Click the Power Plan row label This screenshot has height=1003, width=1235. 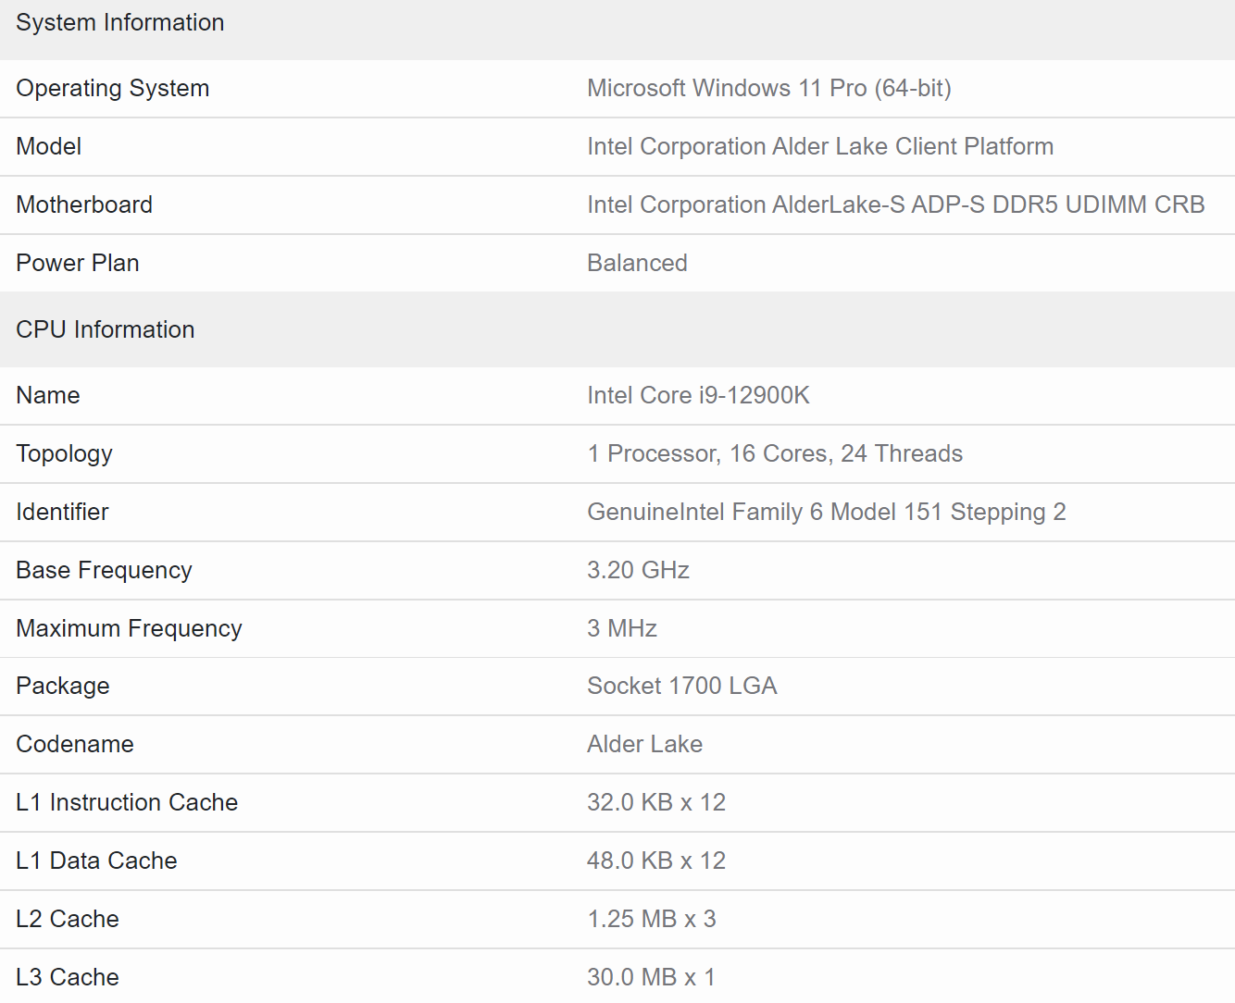77,263
